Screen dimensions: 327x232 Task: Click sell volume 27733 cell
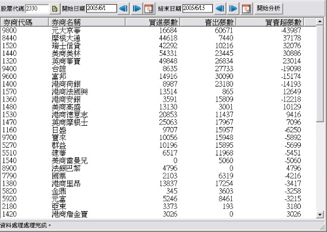pos(224,69)
